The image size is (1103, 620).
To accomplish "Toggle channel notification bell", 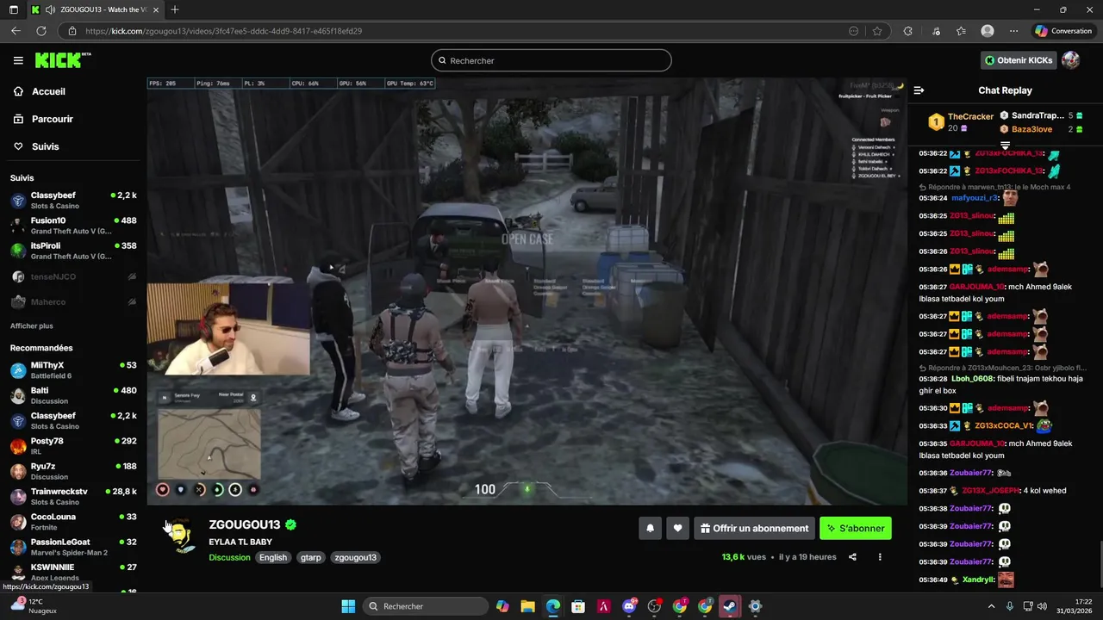I will [651, 529].
